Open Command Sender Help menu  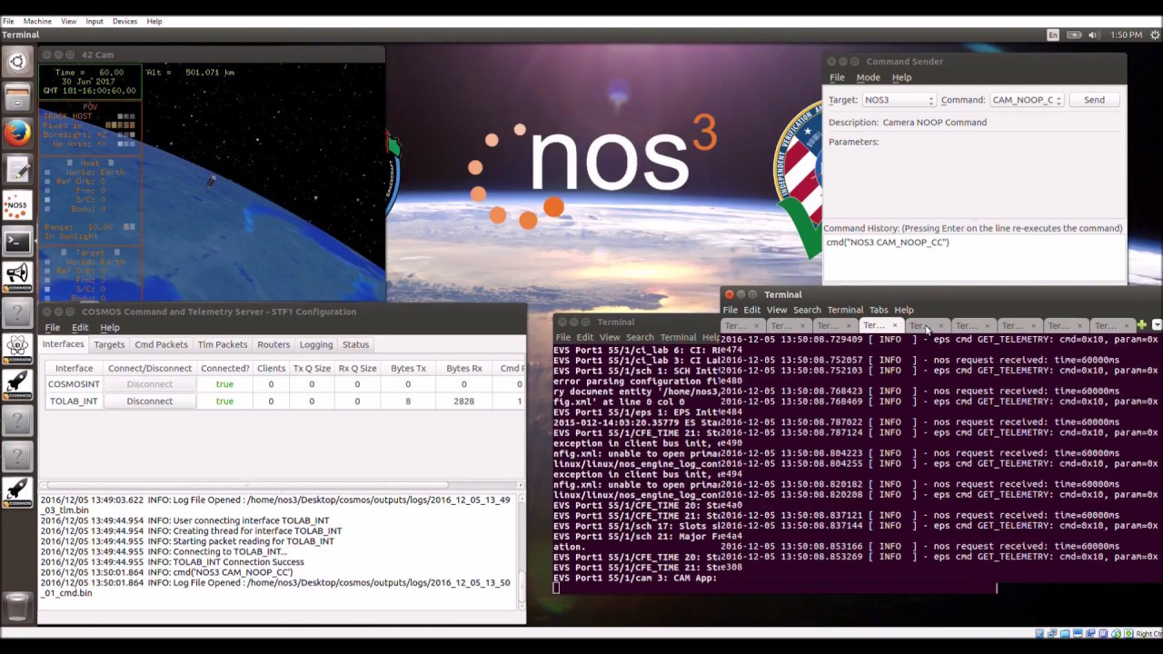pyautogui.click(x=901, y=77)
